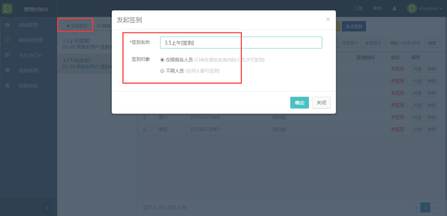The image size is (447, 216).
Task: Select page 1 in pagination
Action: (425, 208)
